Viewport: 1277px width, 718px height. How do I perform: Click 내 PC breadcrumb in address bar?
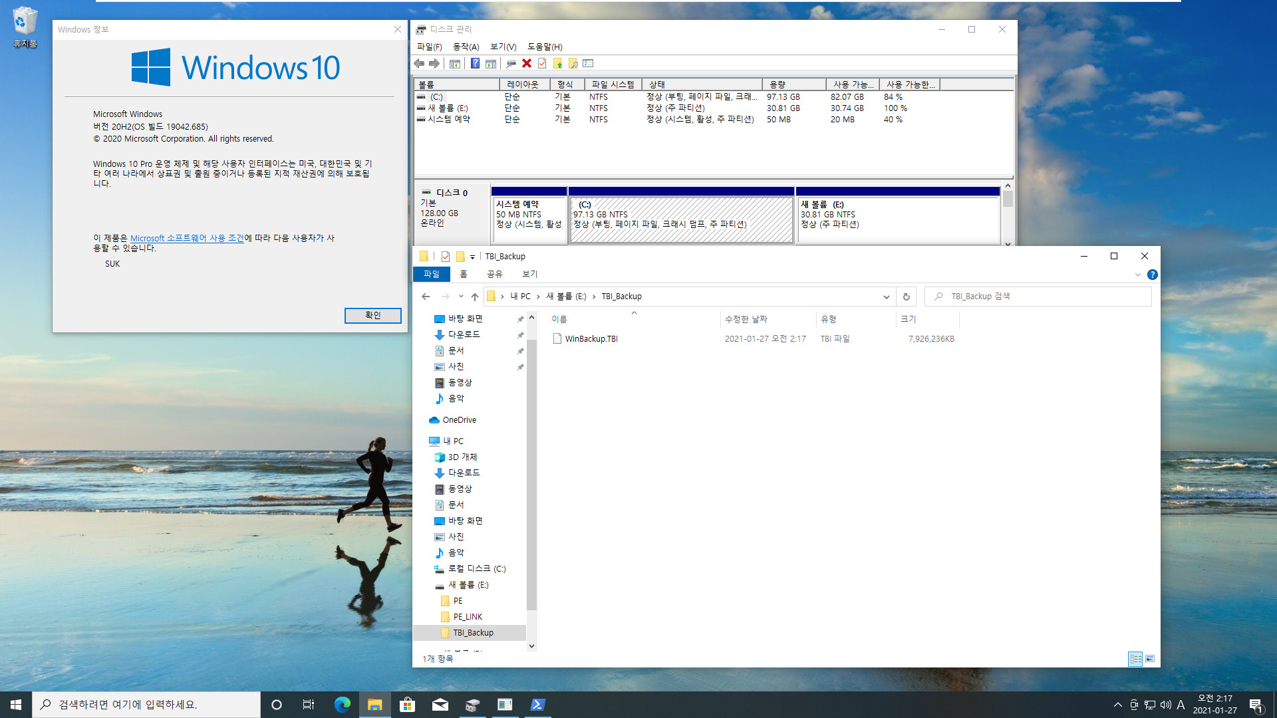520,297
